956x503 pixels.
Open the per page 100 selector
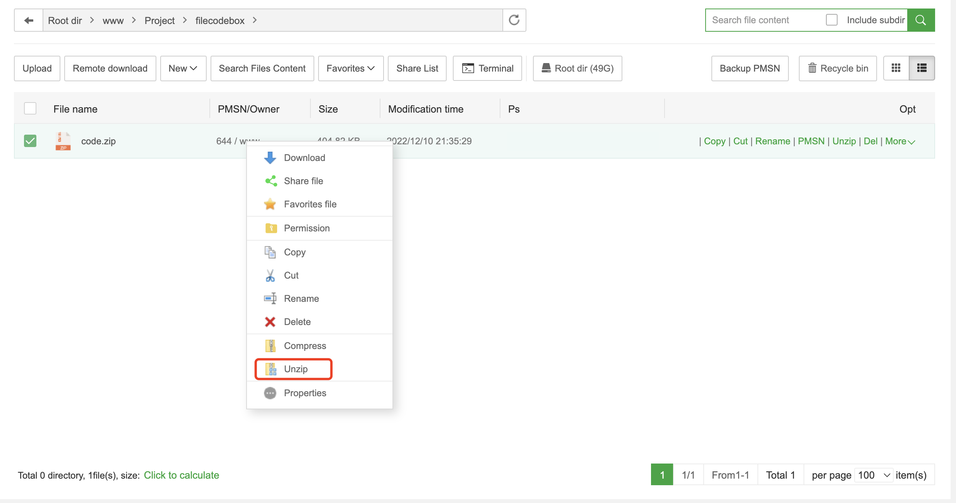(x=874, y=475)
